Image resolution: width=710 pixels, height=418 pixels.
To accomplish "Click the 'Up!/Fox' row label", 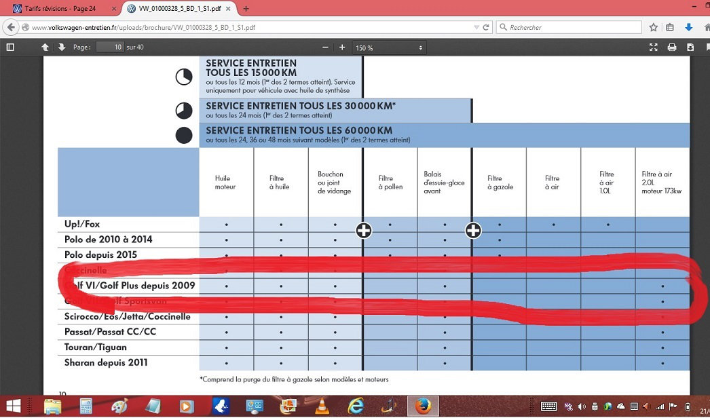I will pos(82,224).
